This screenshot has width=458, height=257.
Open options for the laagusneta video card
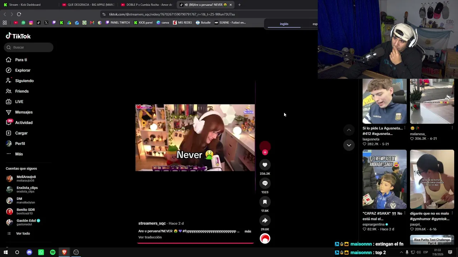(404, 128)
